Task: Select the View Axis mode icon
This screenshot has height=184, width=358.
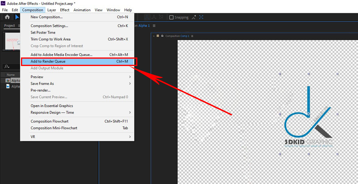Action: click(161, 17)
